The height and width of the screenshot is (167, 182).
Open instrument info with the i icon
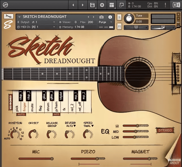pyautogui.click(x=110, y=17)
